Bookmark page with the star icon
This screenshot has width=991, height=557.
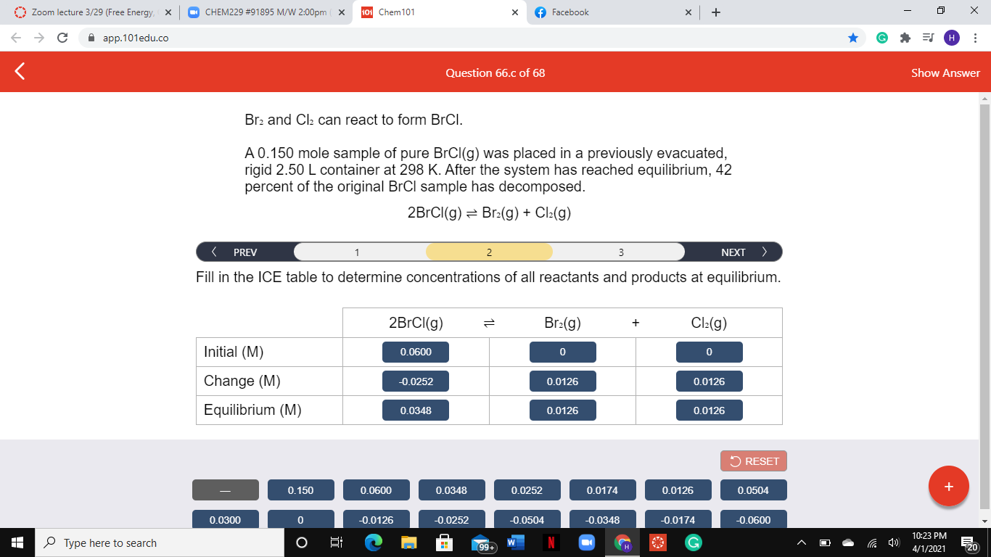[854, 38]
